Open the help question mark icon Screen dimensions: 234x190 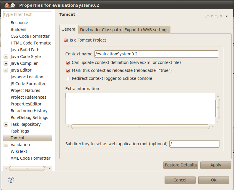pos(11,180)
